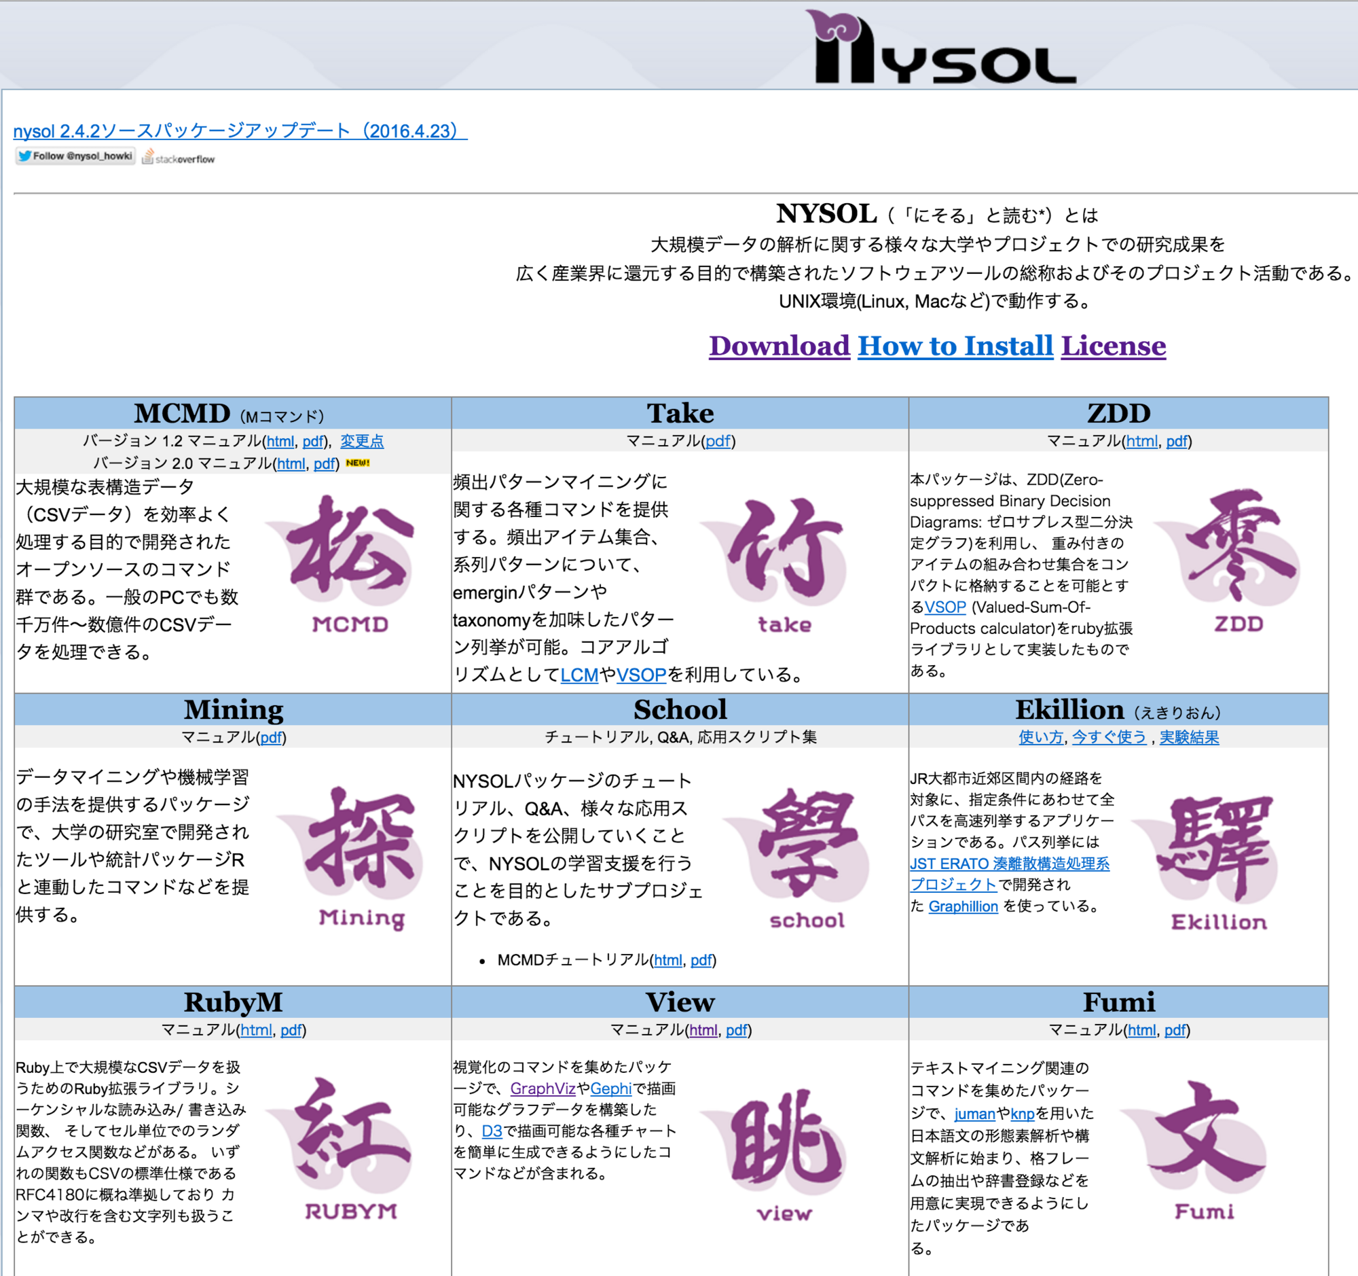The width and height of the screenshot is (1358, 1276).
Task: Open the 変更点 changes link
Action: pyautogui.click(x=362, y=442)
